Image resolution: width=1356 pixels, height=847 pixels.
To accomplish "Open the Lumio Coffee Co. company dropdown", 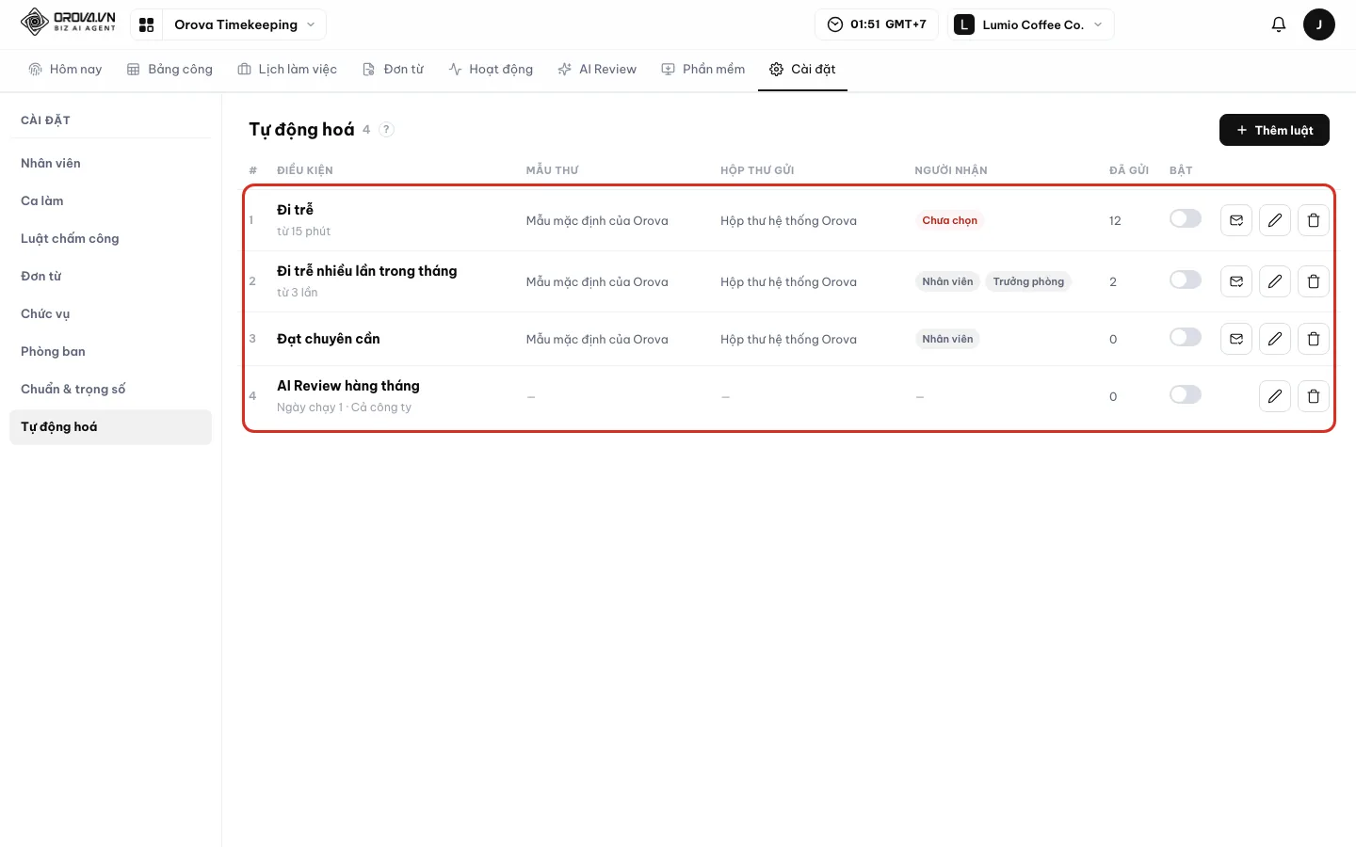I will click(1031, 24).
